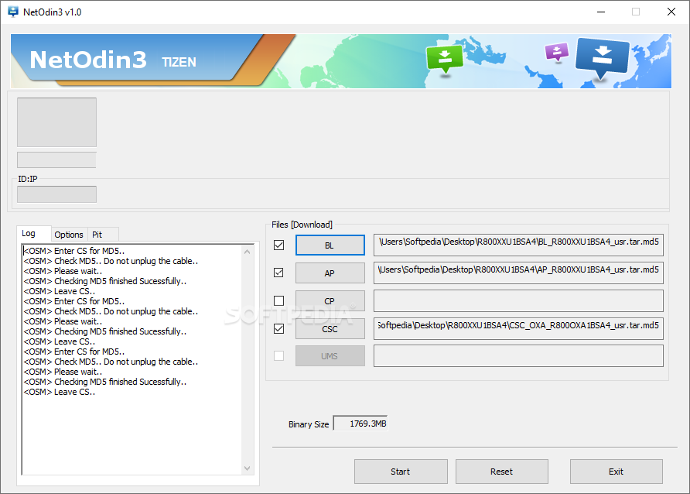Uncheck the CSC file checkbox
The width and height of the screenshot is (690, 494).
point(278,328)
